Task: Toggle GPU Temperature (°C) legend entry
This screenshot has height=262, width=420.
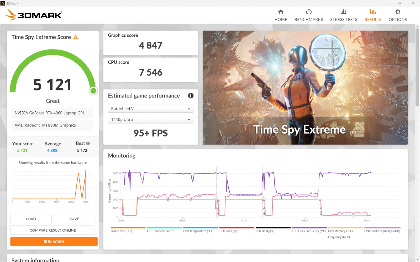Action: (200, 230)
